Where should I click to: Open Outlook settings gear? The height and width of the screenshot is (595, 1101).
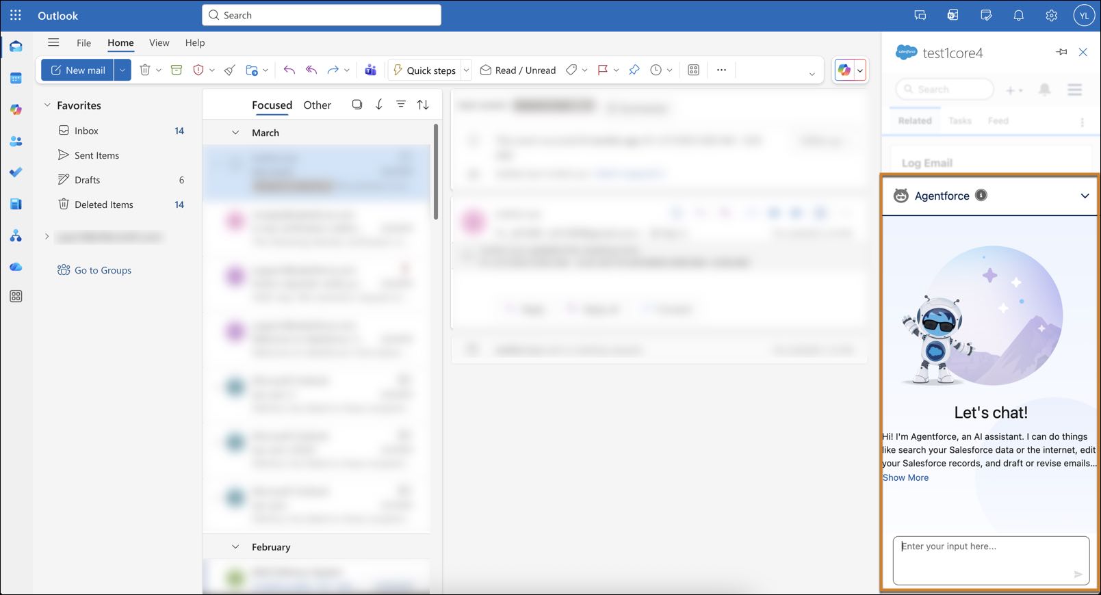pos(1052,15)
